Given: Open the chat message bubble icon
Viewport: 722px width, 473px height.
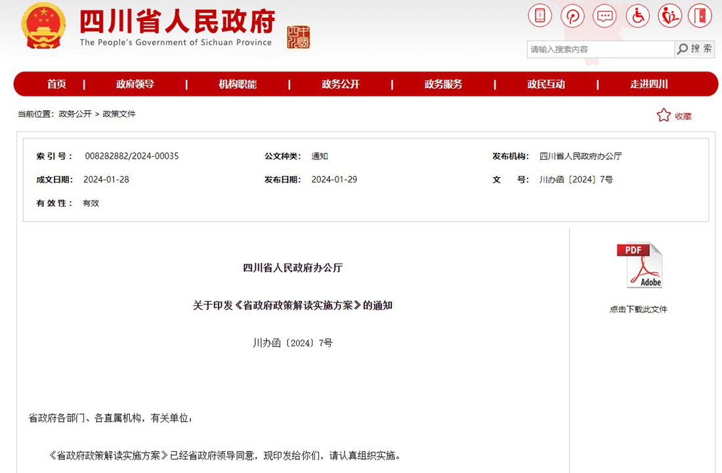Looking at the screenshot, I should pos(605,16).
